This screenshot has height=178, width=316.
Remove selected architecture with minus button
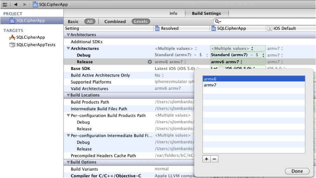coord(215,159)
